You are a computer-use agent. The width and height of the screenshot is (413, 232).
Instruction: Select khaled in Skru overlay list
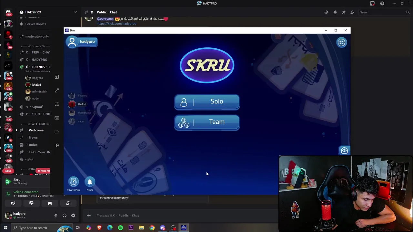tap(77, 104)
